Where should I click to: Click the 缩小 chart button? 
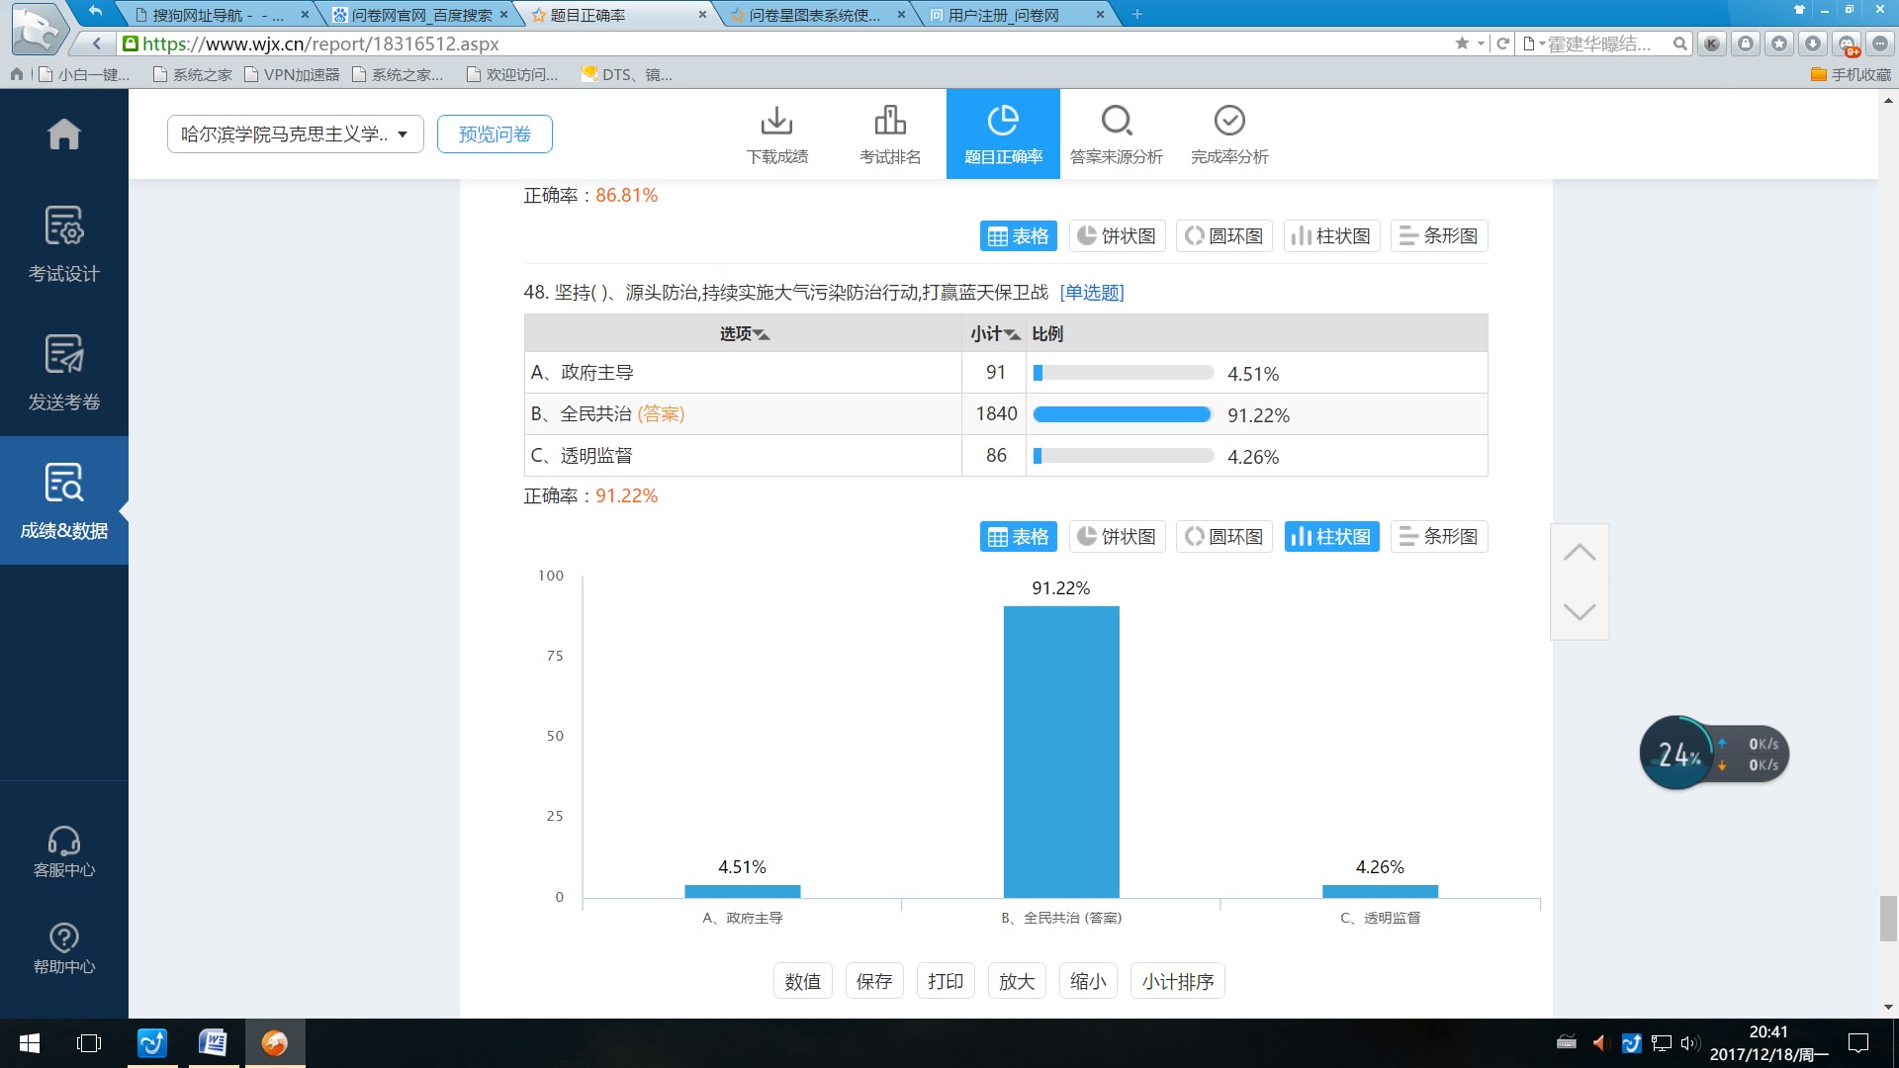[x=1088, y=981]
